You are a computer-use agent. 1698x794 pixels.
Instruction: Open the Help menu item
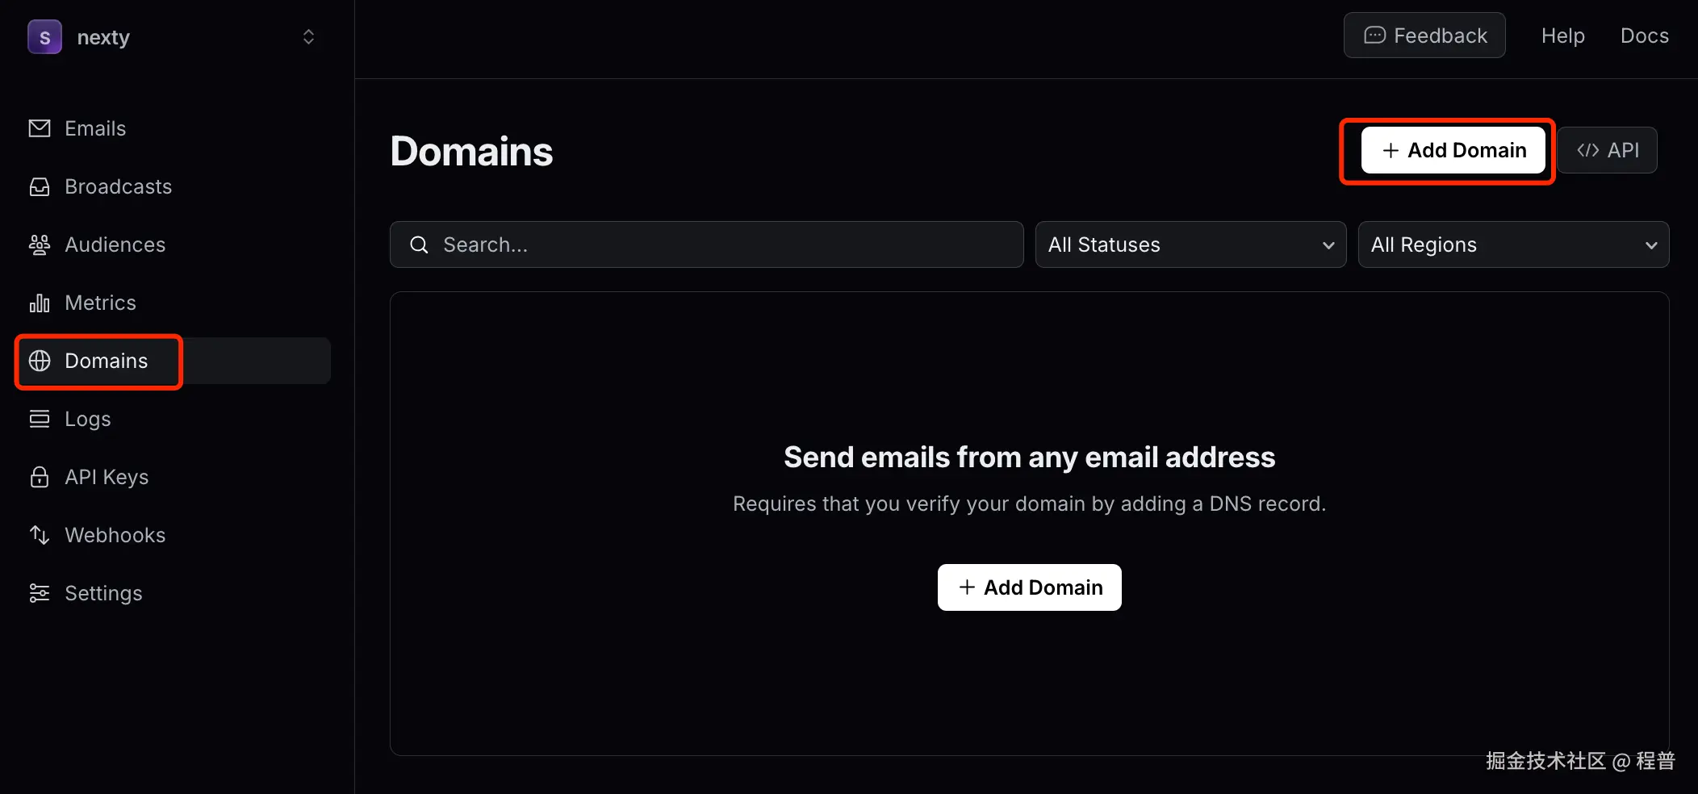point(1562,36)
